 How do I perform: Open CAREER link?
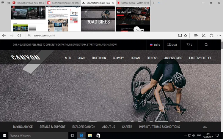point(127,127)
